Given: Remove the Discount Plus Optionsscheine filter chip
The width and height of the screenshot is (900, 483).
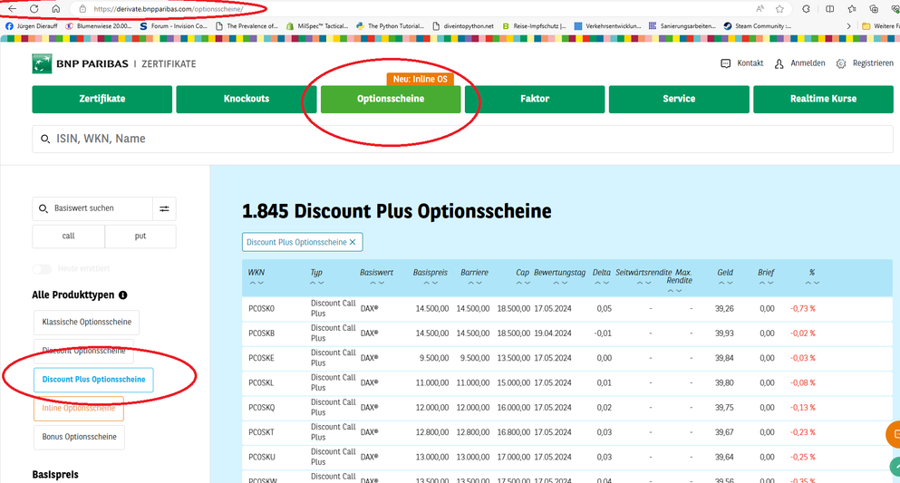Looking at the screenshot, I should tap(353, 242).
